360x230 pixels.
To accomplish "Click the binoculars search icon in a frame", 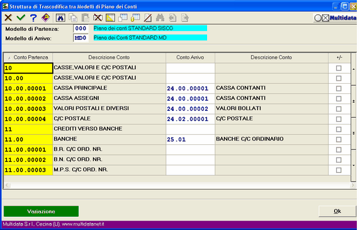I will click(x=60, y=18).
